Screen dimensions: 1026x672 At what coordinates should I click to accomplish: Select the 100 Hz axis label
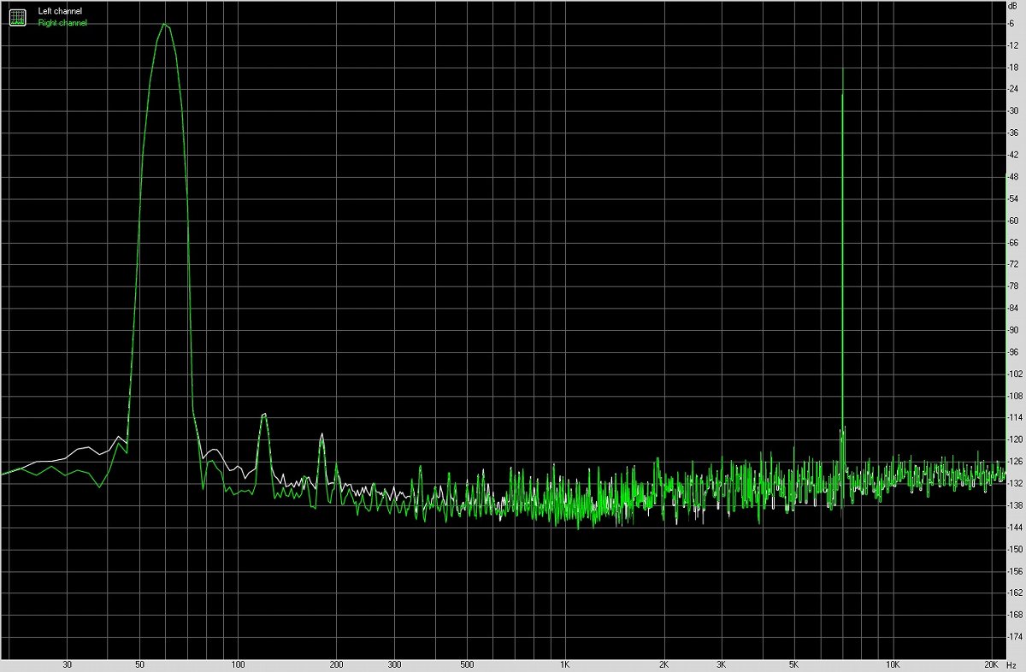coord(240,663)
